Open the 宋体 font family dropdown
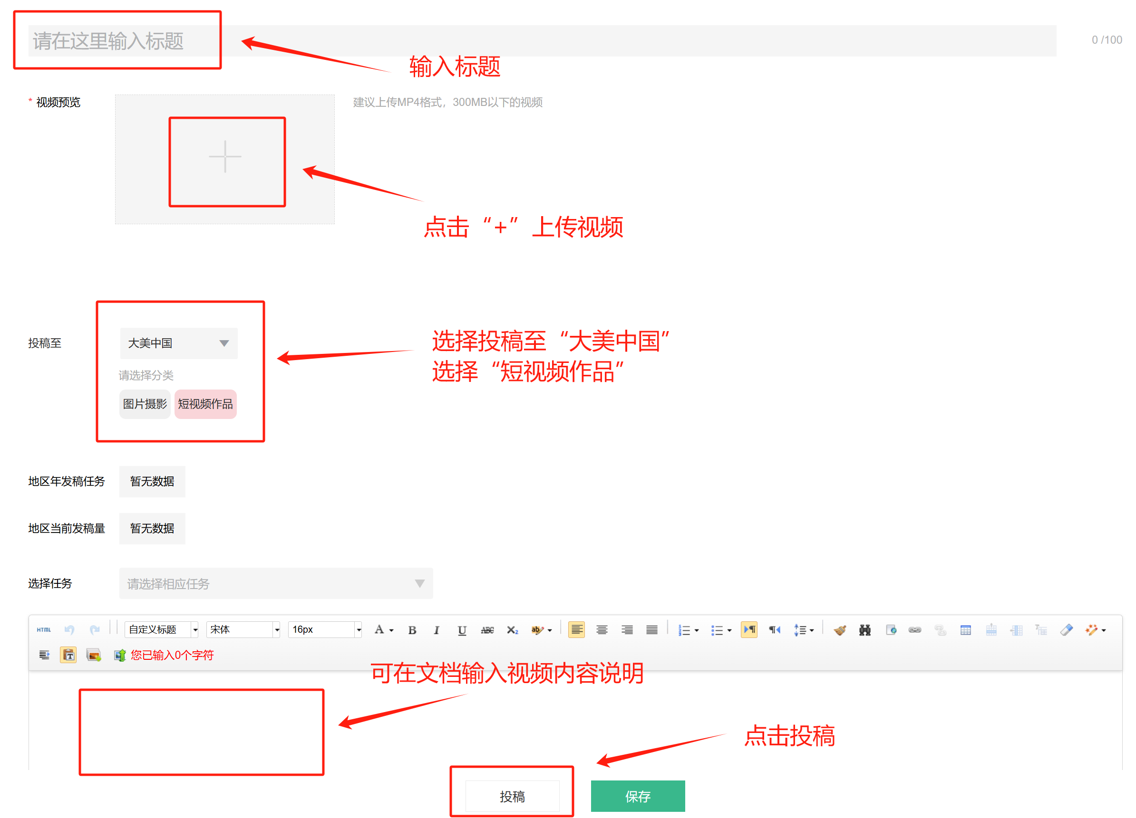Screen dimensions: 1136x818 (243, 629)
